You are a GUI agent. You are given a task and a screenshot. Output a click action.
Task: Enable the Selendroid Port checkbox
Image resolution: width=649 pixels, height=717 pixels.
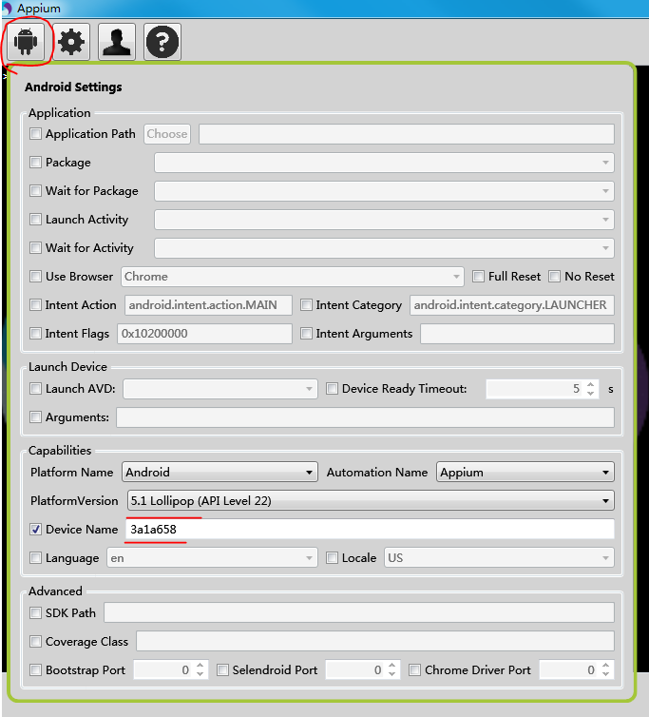tap(222, 669)
